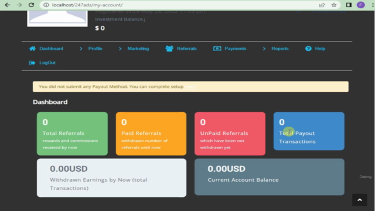
Task: Open the Reports menu item
Action: 280,49
